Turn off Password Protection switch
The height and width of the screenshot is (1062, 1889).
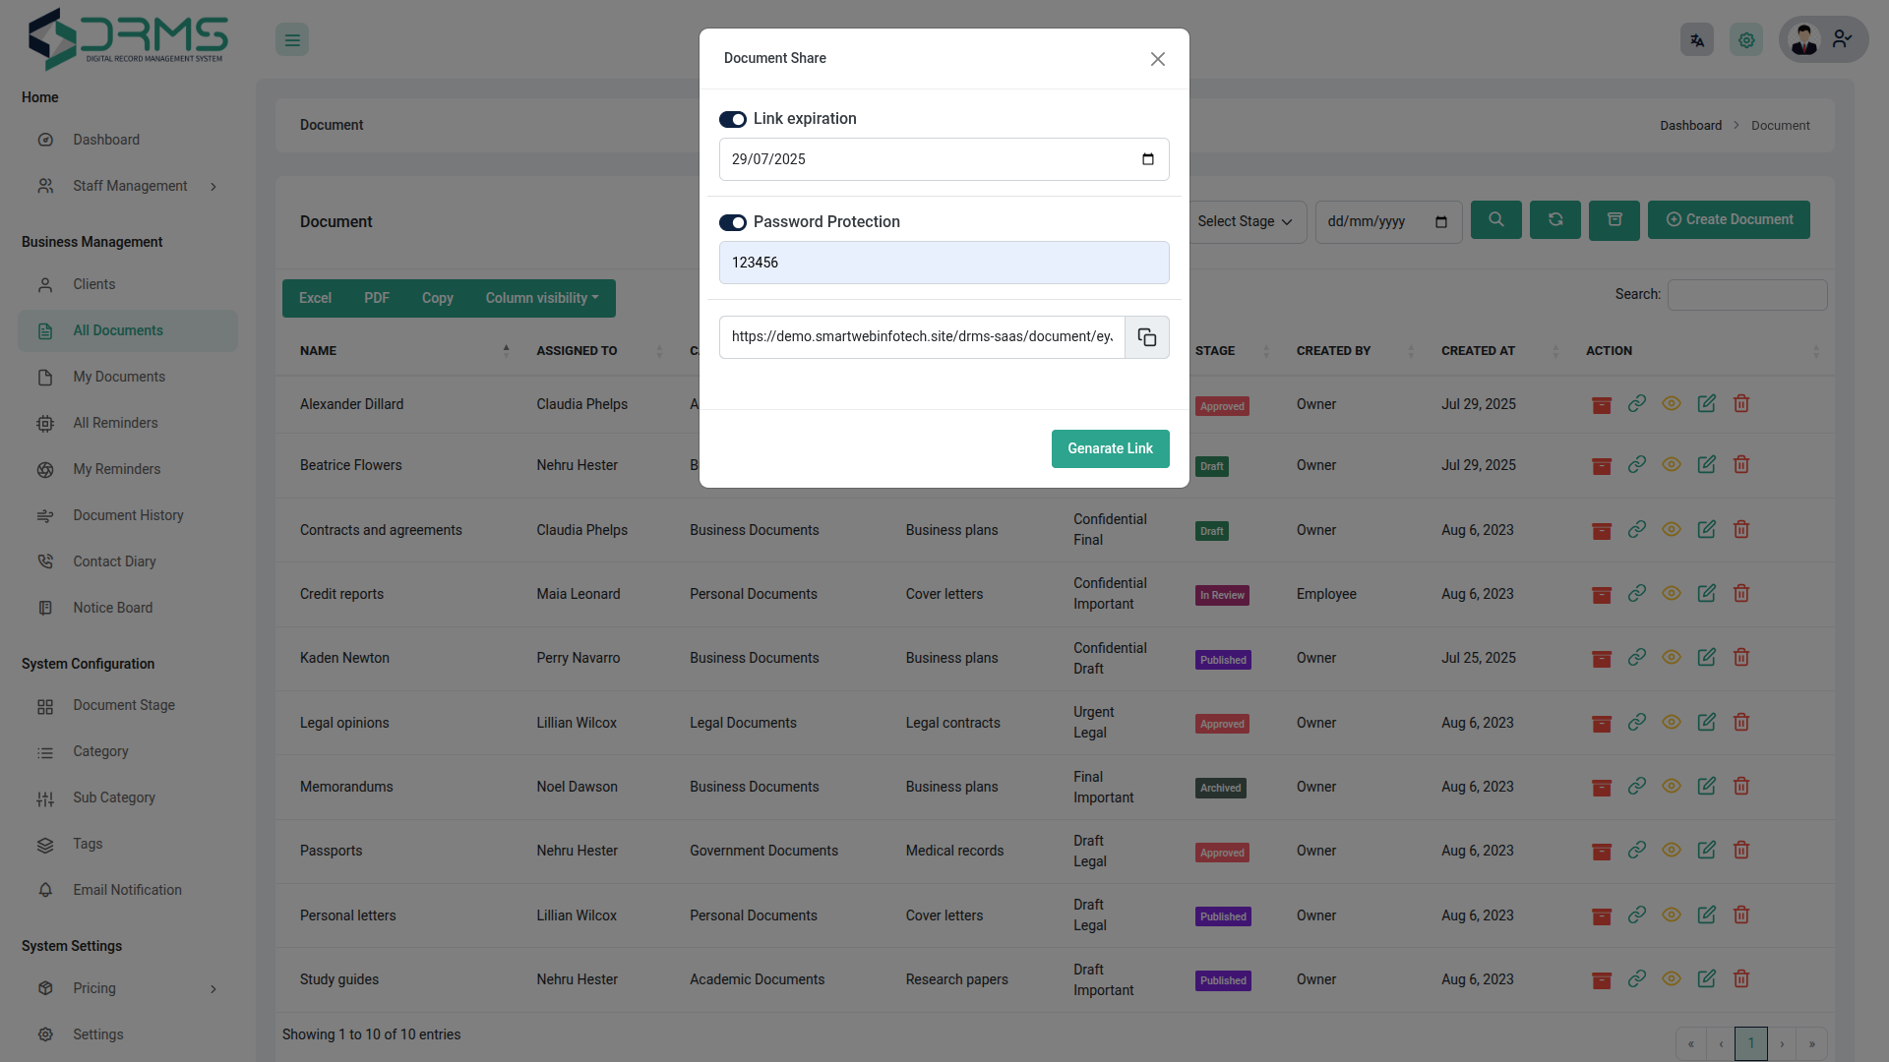733,223
